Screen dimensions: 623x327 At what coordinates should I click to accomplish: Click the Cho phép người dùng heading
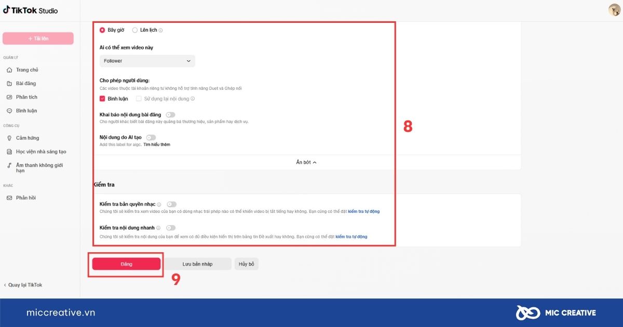[125, 80]
